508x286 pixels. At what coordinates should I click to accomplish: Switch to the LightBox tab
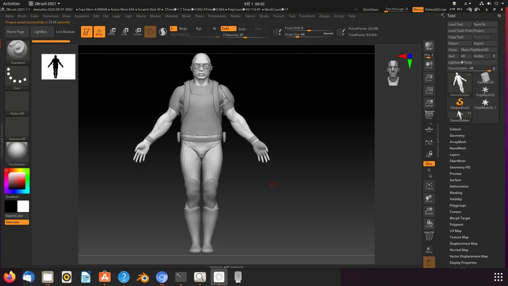point(41,32)
